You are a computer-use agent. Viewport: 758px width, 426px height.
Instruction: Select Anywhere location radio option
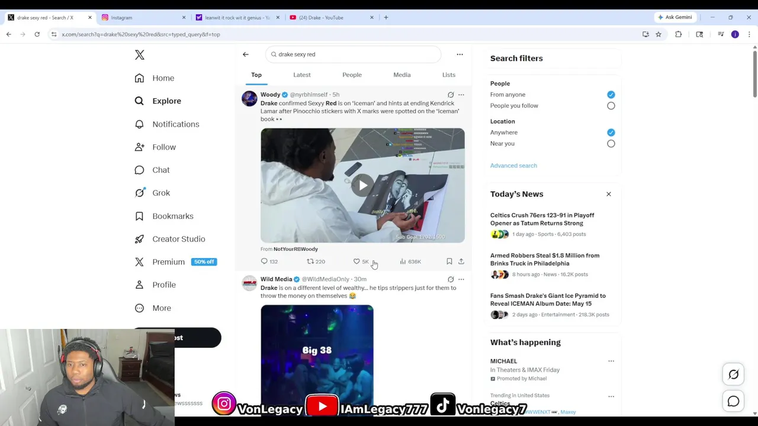pyautogui.click(x=611, y=133)
